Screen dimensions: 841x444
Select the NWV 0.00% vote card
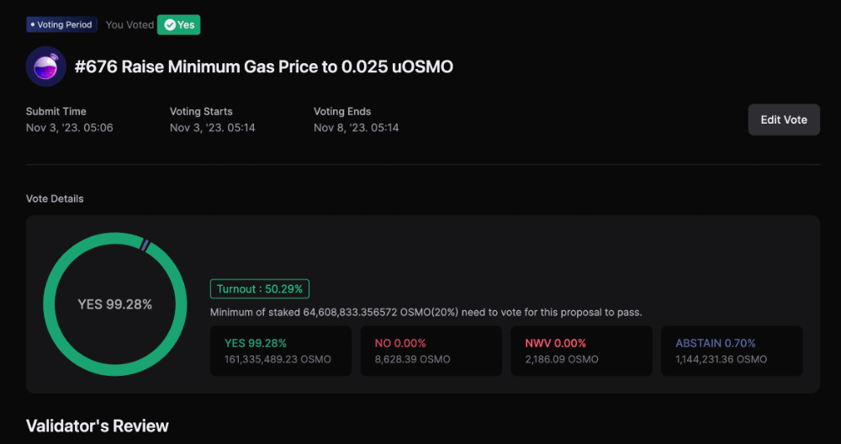[x=581, y=351]
